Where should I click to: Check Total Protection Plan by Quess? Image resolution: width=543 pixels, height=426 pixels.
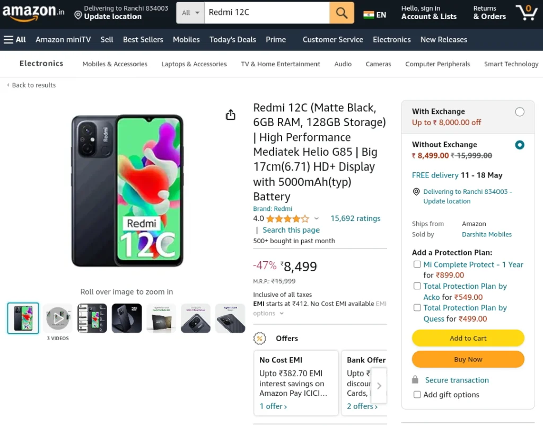[x=417, y=308]
